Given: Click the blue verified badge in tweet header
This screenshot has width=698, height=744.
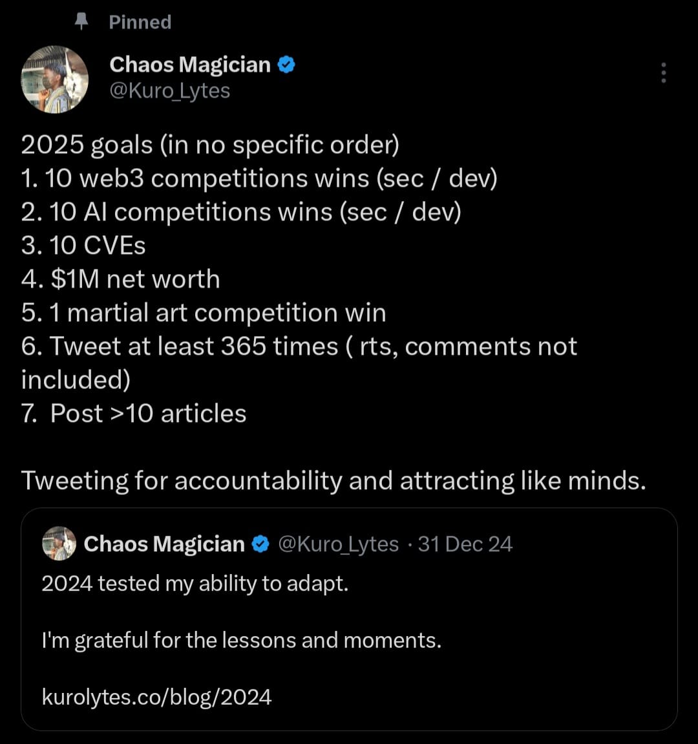Looking at the screenshot, I should [286, 65].
